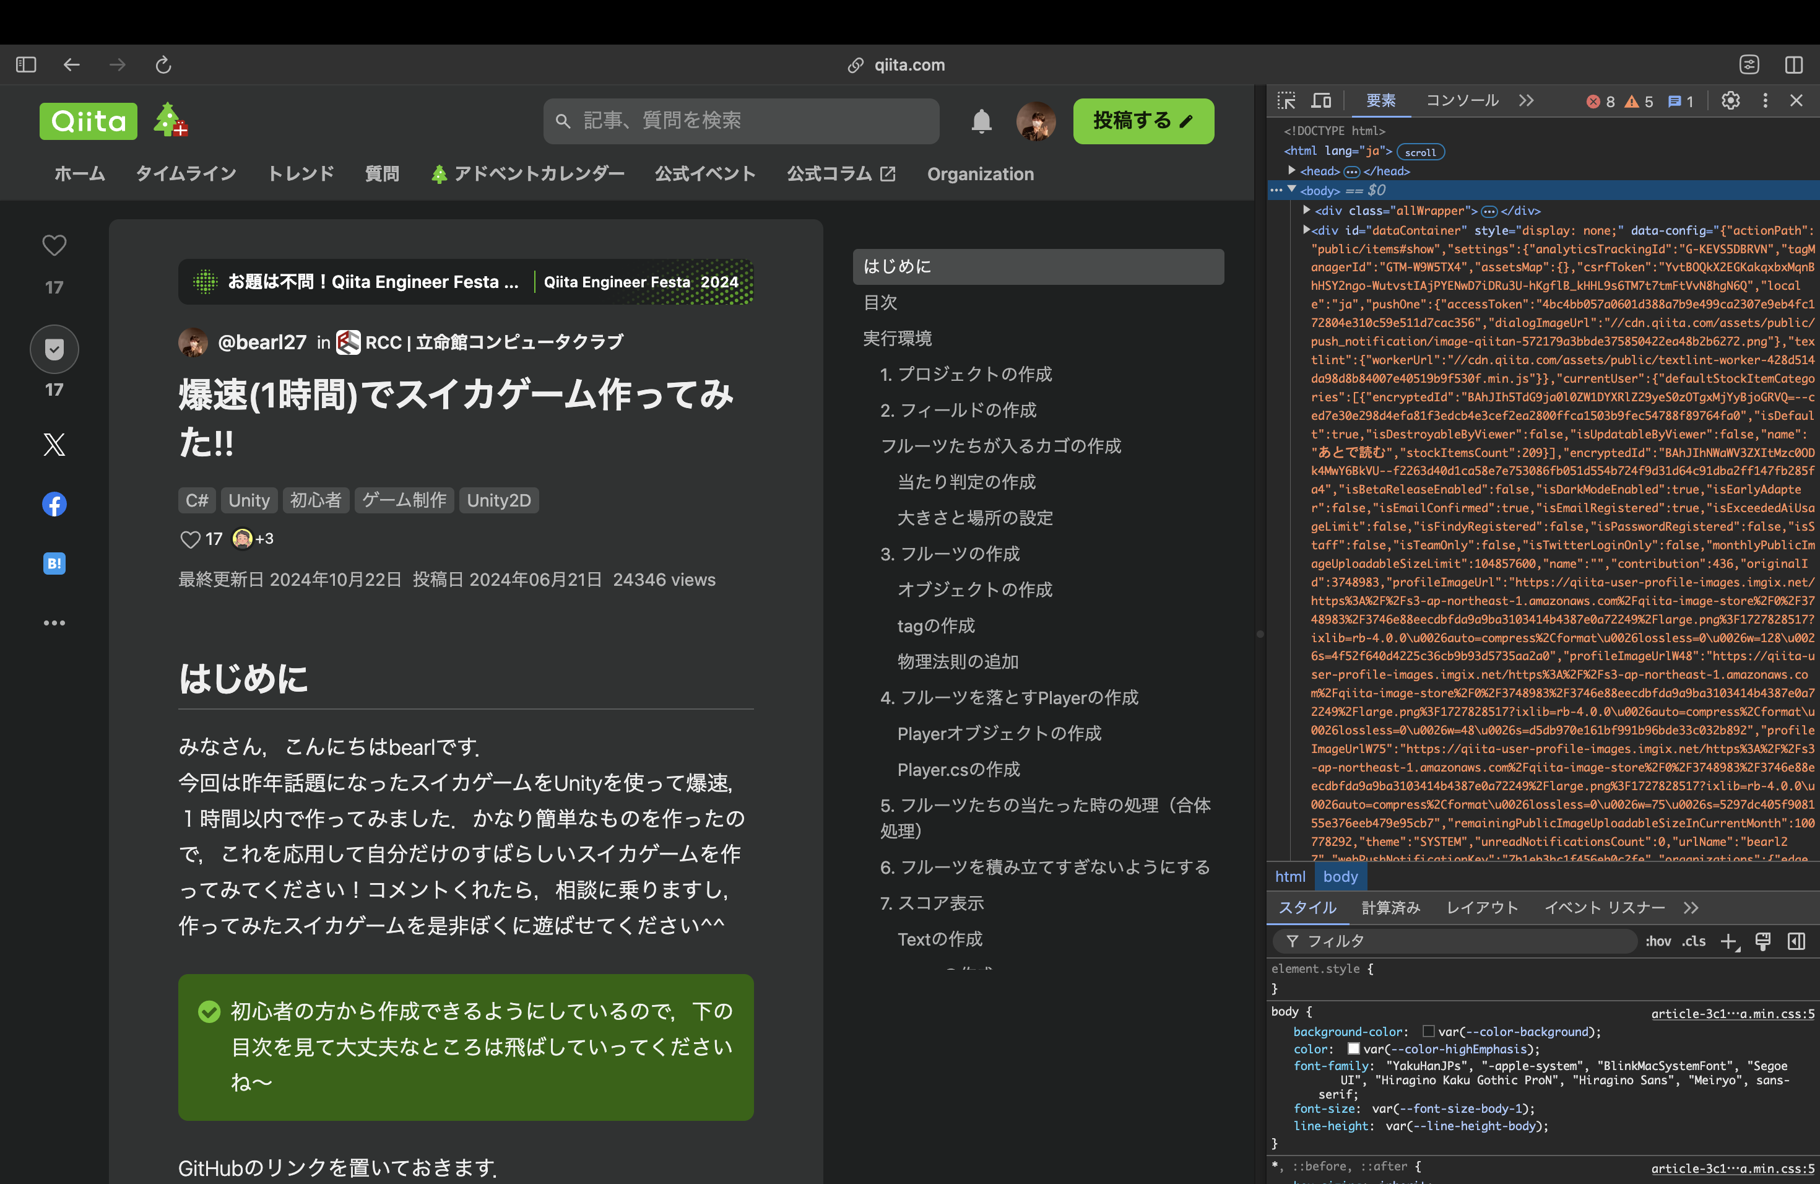Share via Hatena Bookmark icon
This screenshot has width=1820, height=1184.
(53, 564)
